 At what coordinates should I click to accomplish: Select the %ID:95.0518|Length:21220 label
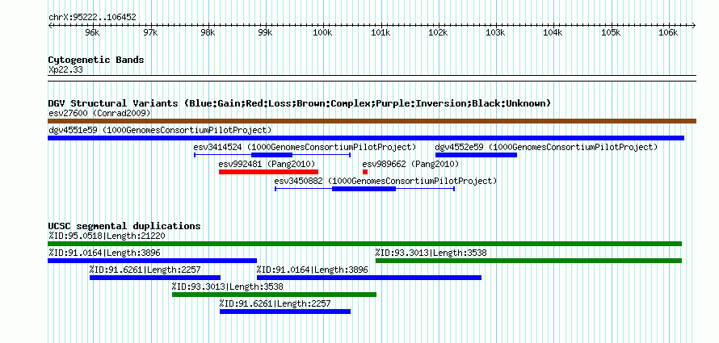pyautogui.click(x=107, y=236)
